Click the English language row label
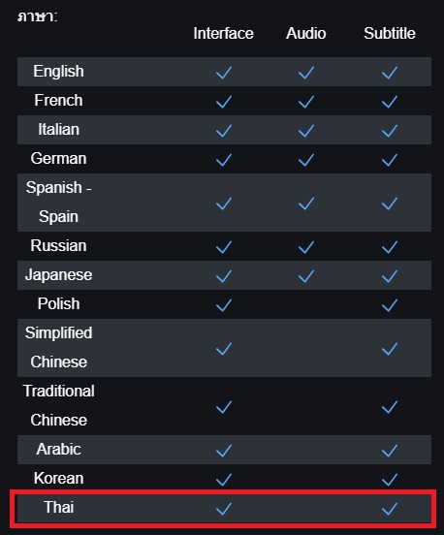The image size is (444, 535). (x=58, y=72)
